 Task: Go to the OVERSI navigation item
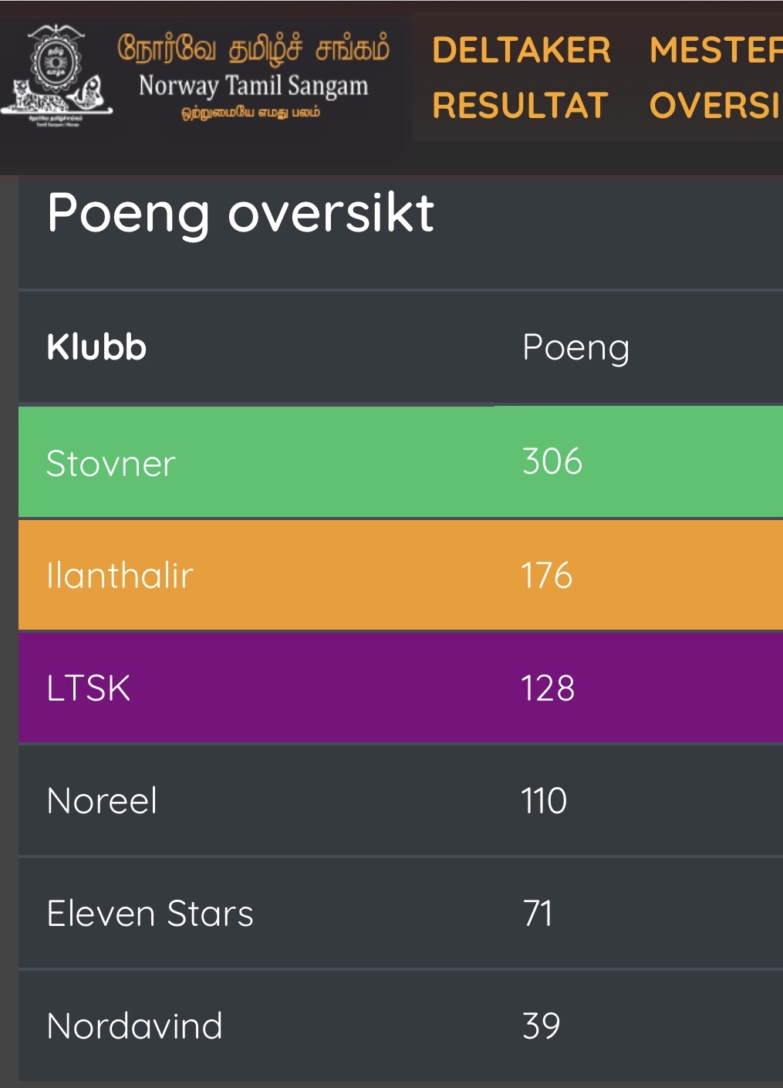[715, 105]
